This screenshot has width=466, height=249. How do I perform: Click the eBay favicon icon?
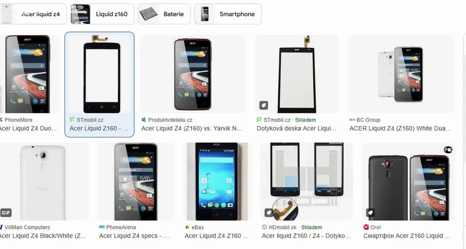[x=187, y=227]
